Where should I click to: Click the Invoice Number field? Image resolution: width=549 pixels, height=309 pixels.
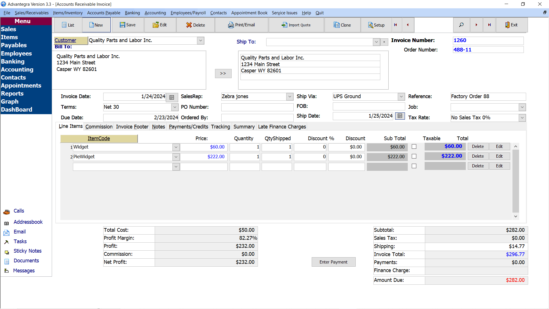[488, 41]
